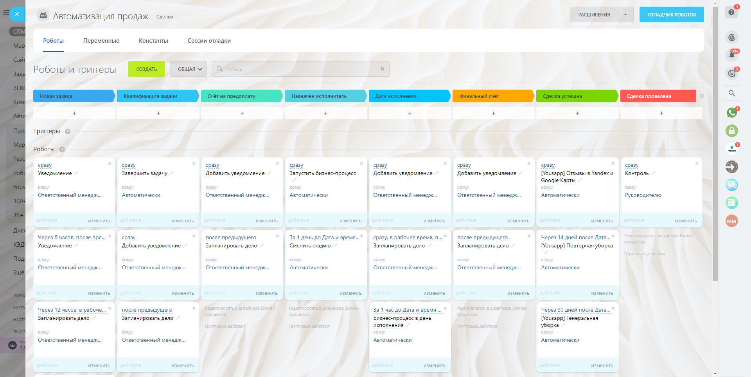Remove the Завершить задачу robot card
This screenshot has width=751, height=377.
[x=194, y=164]
